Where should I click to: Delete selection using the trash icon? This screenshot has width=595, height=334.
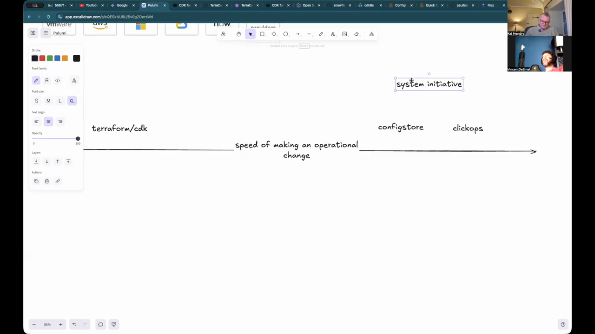(46, 181)
